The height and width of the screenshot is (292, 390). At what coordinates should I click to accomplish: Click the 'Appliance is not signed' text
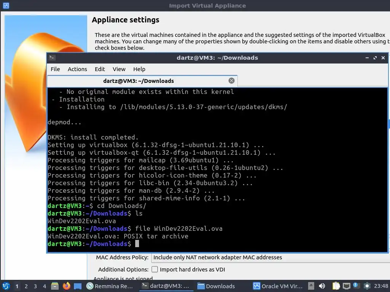(x=123, y=278)
